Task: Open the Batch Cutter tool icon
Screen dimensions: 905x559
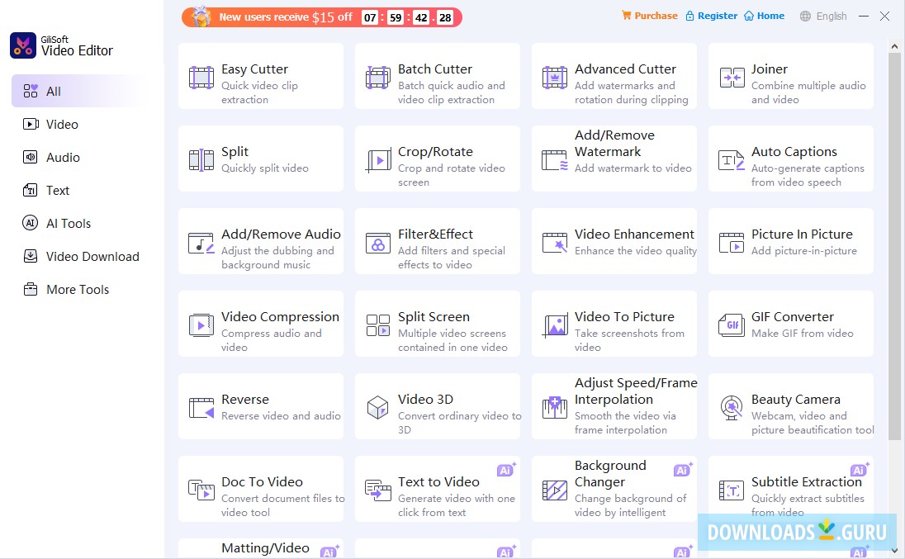Action: [378, 78]
